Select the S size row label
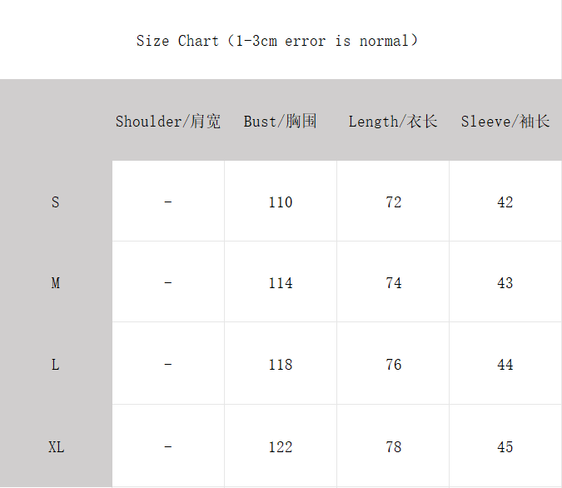 coord(55,202)
